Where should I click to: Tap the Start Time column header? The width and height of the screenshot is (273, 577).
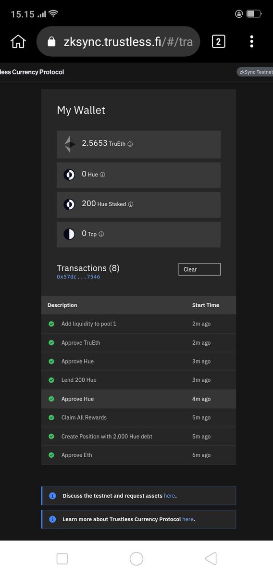point(206,305)
